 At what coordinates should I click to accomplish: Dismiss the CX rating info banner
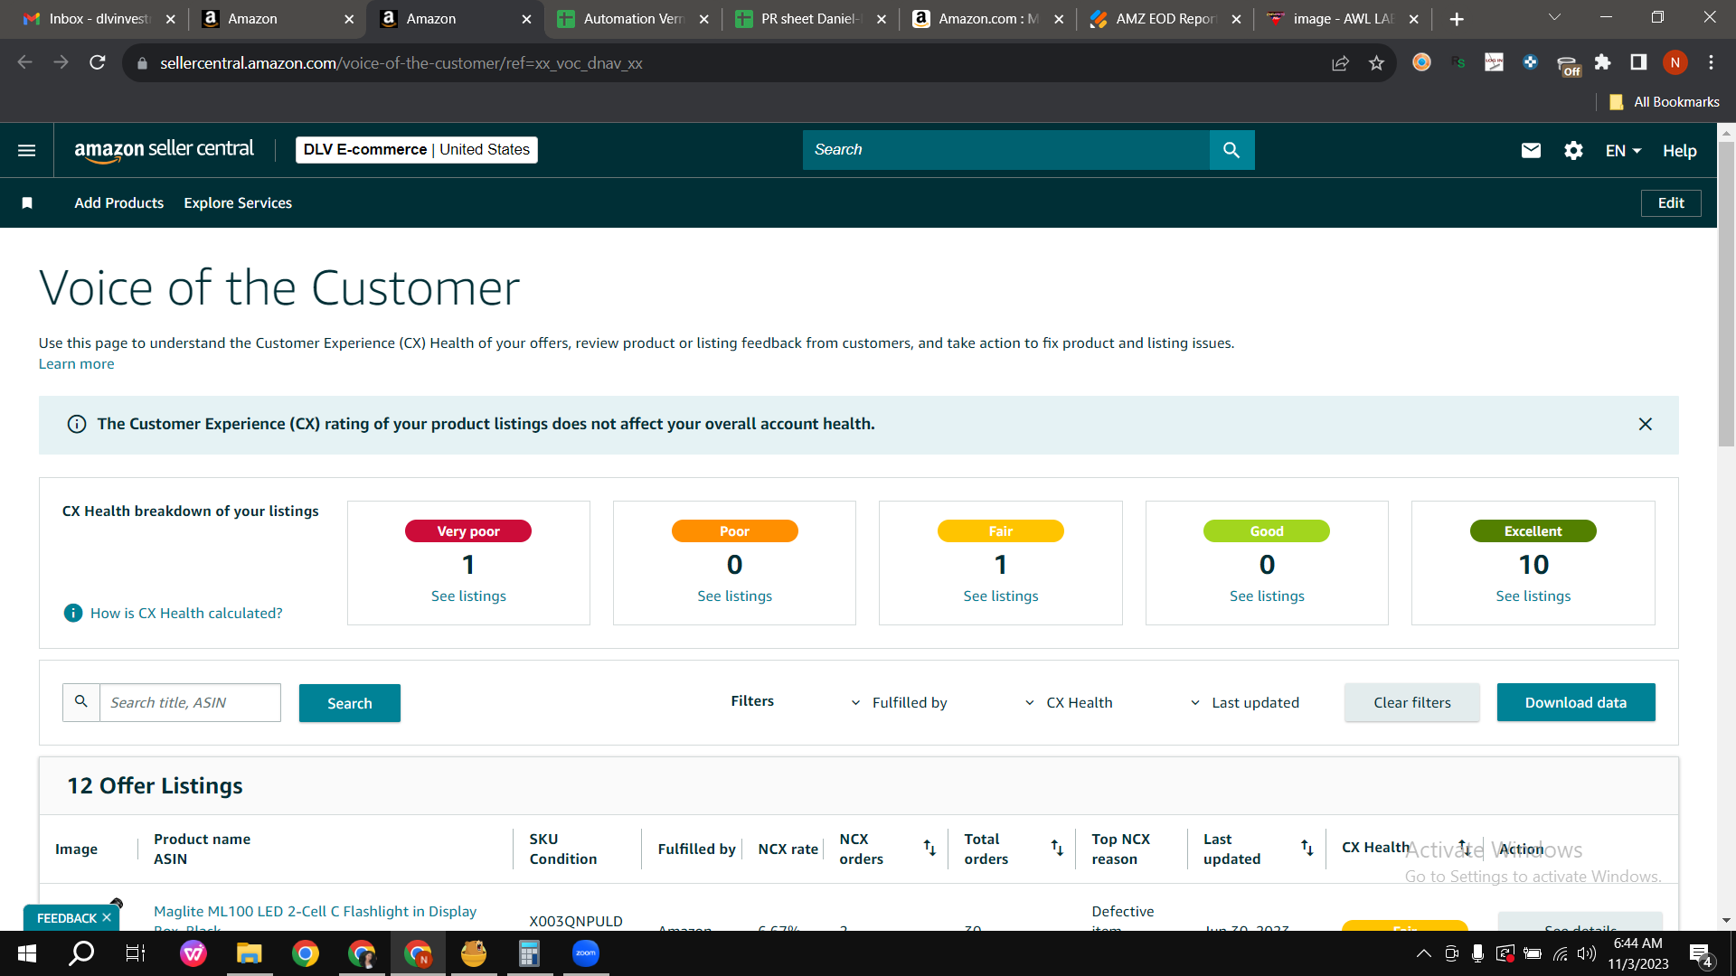click(x=1646, y=425)
